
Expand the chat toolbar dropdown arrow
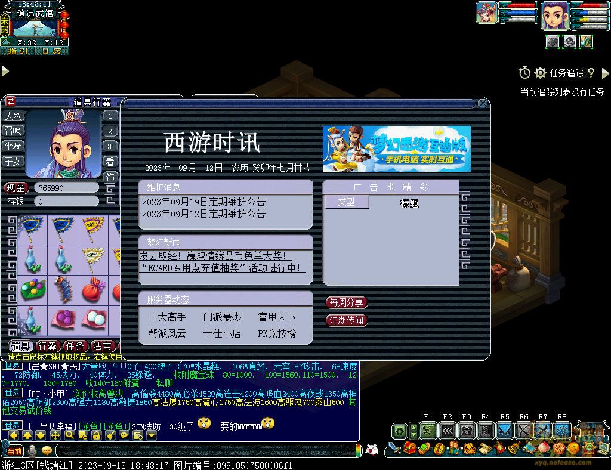[151, 435]
